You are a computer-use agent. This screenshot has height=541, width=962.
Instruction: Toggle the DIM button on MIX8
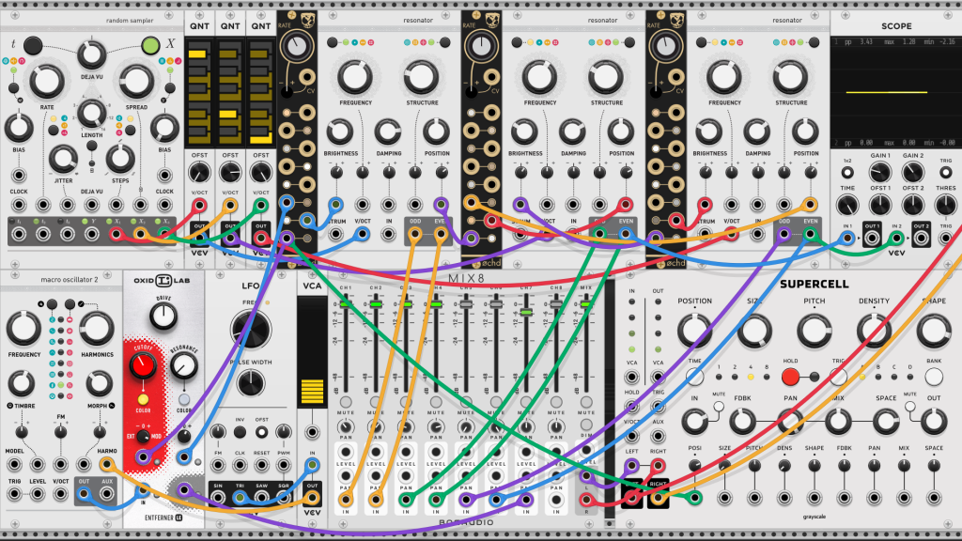[586, 425]
